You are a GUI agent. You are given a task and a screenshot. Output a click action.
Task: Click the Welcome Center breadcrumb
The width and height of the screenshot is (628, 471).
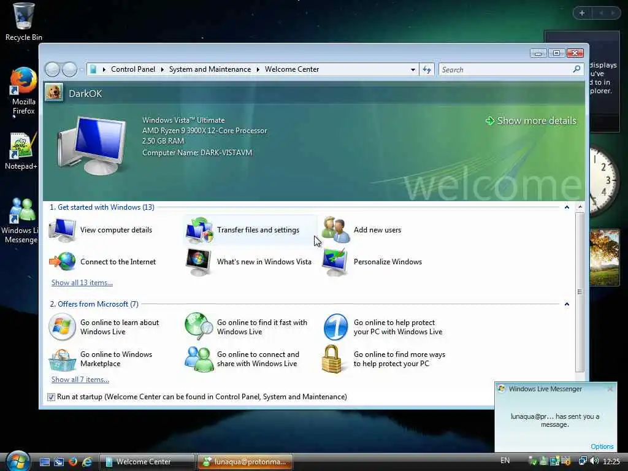(x=292, y=69)
